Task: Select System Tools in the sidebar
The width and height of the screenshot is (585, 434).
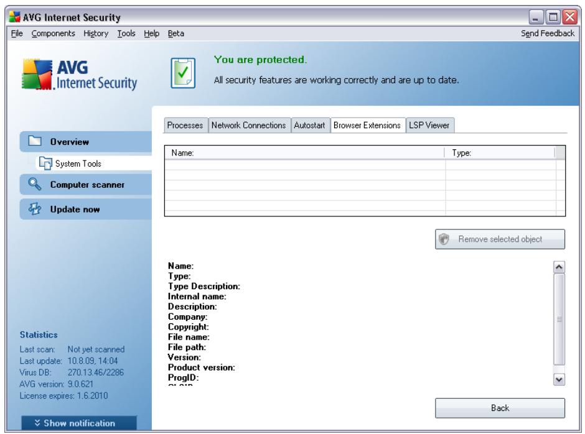Action: point(93,164)
